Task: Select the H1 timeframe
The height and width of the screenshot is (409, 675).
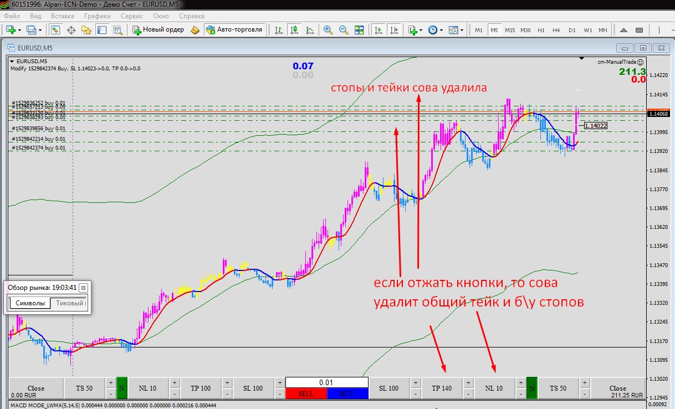Action: (x=541, y=29)
